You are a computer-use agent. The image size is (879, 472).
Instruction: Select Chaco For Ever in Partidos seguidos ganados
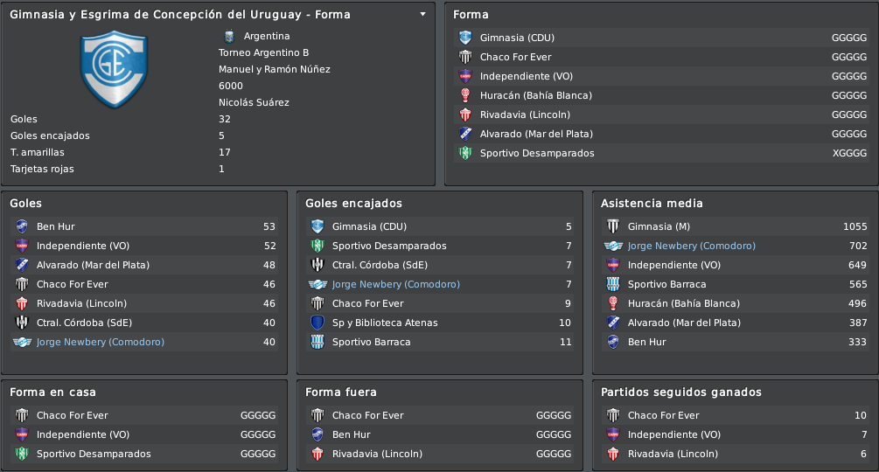pos(663,415)
